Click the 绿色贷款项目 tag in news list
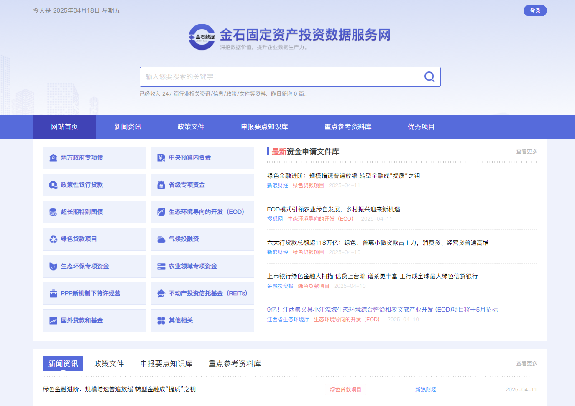575x406 pixels. (345, 390)
